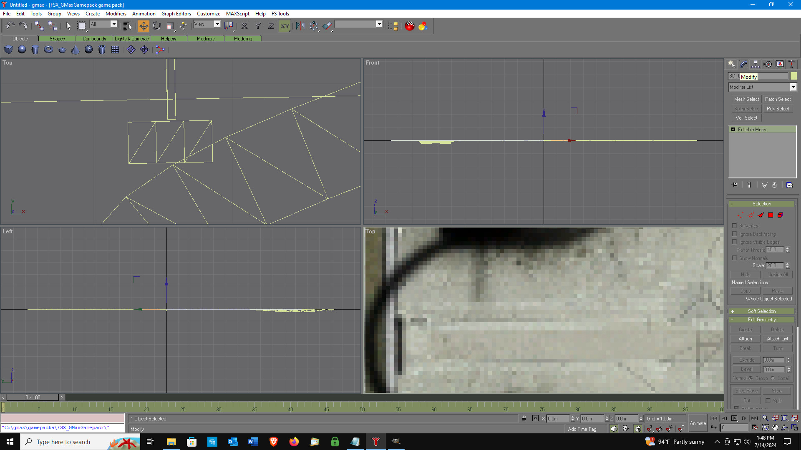The height and width of the screenshot is (450, 801).
Task: Open the Graph Editors menu
Action: pos(176,13)
